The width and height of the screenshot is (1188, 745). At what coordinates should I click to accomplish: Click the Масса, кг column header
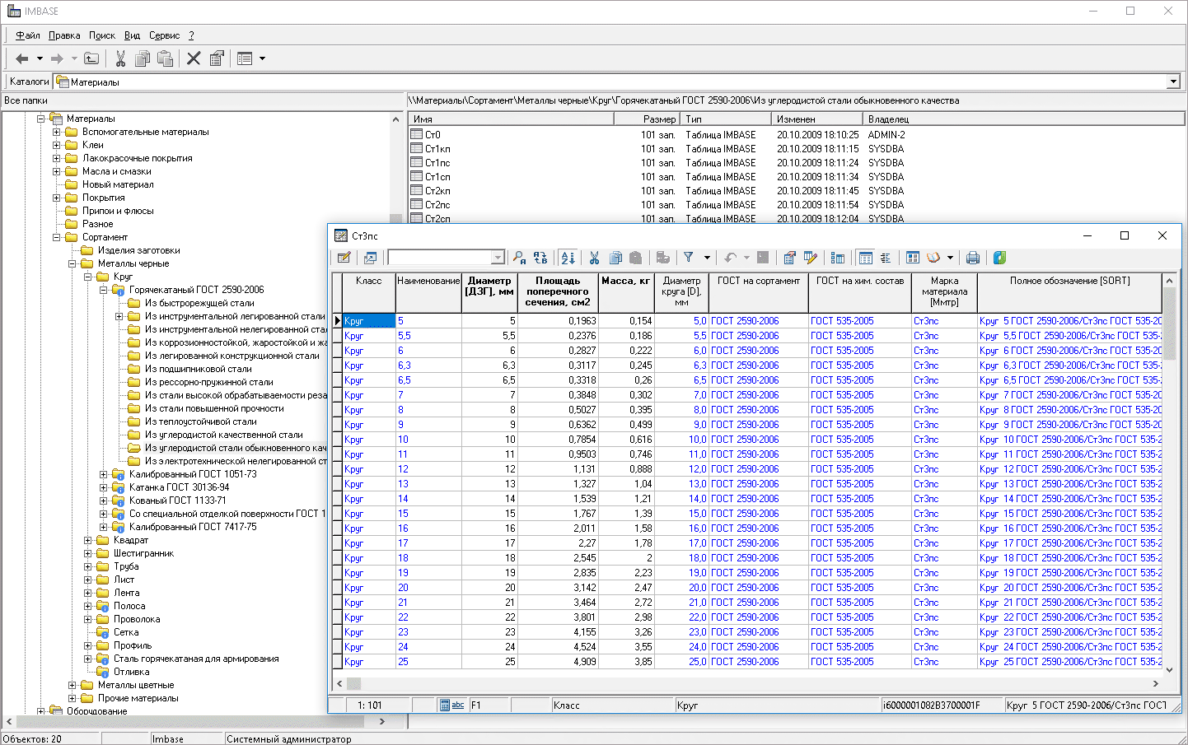pos(626,282)
